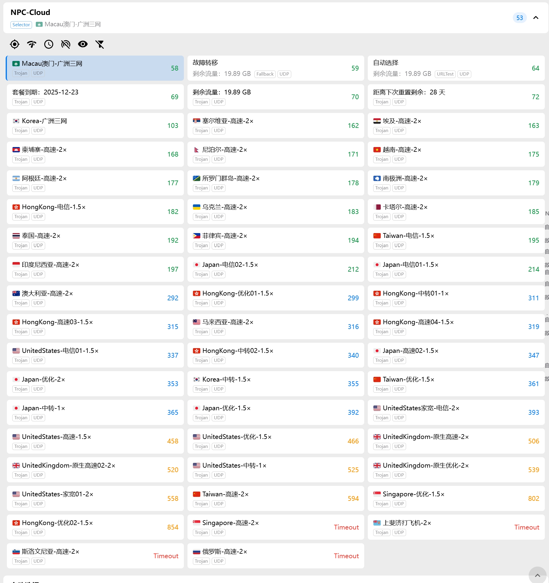This screenshot has height=583, width=549.
Task: Retest latency by clicking Singapore-高速-2× Timeout
Action: pyautogui.click(x=346, y=527)
